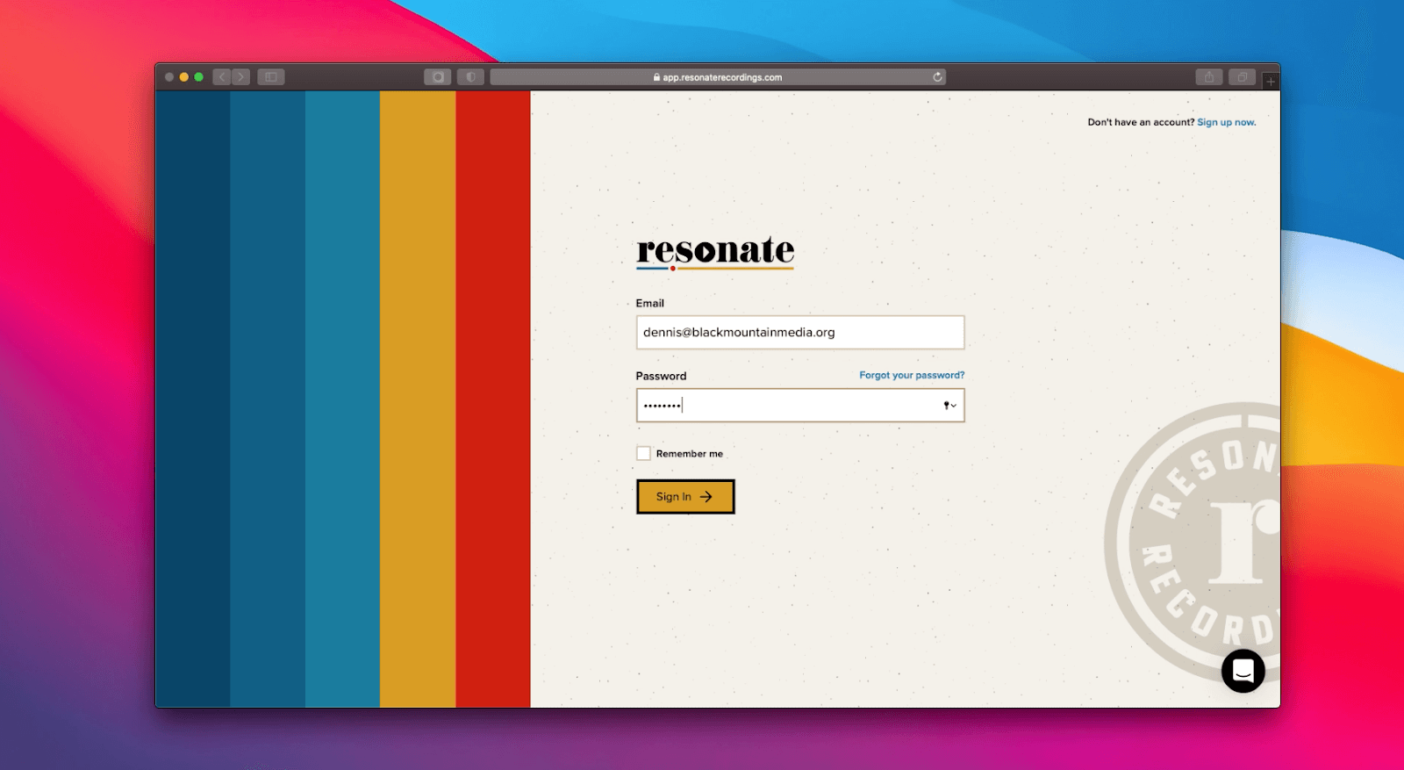This screenshot has width=1404, height=770.
Task: Click the Remember me label text
Action: [690, 454]
